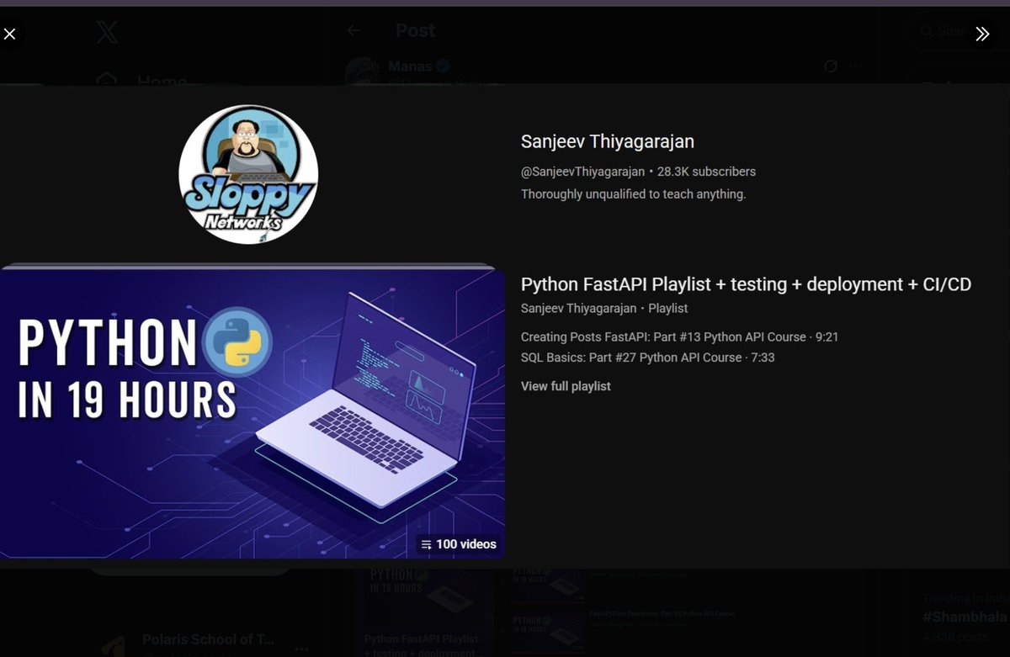1010x657 pixels.
Task: Open the Python FastAPI Playlist title
Action: coord(746,284)
